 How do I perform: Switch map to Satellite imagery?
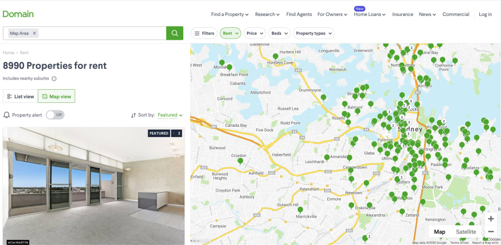pyautogui.click(x=466, y=232)
